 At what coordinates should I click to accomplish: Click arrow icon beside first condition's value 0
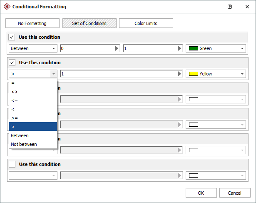(x=117, y=48)
